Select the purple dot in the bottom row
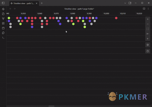 [32, 27]
